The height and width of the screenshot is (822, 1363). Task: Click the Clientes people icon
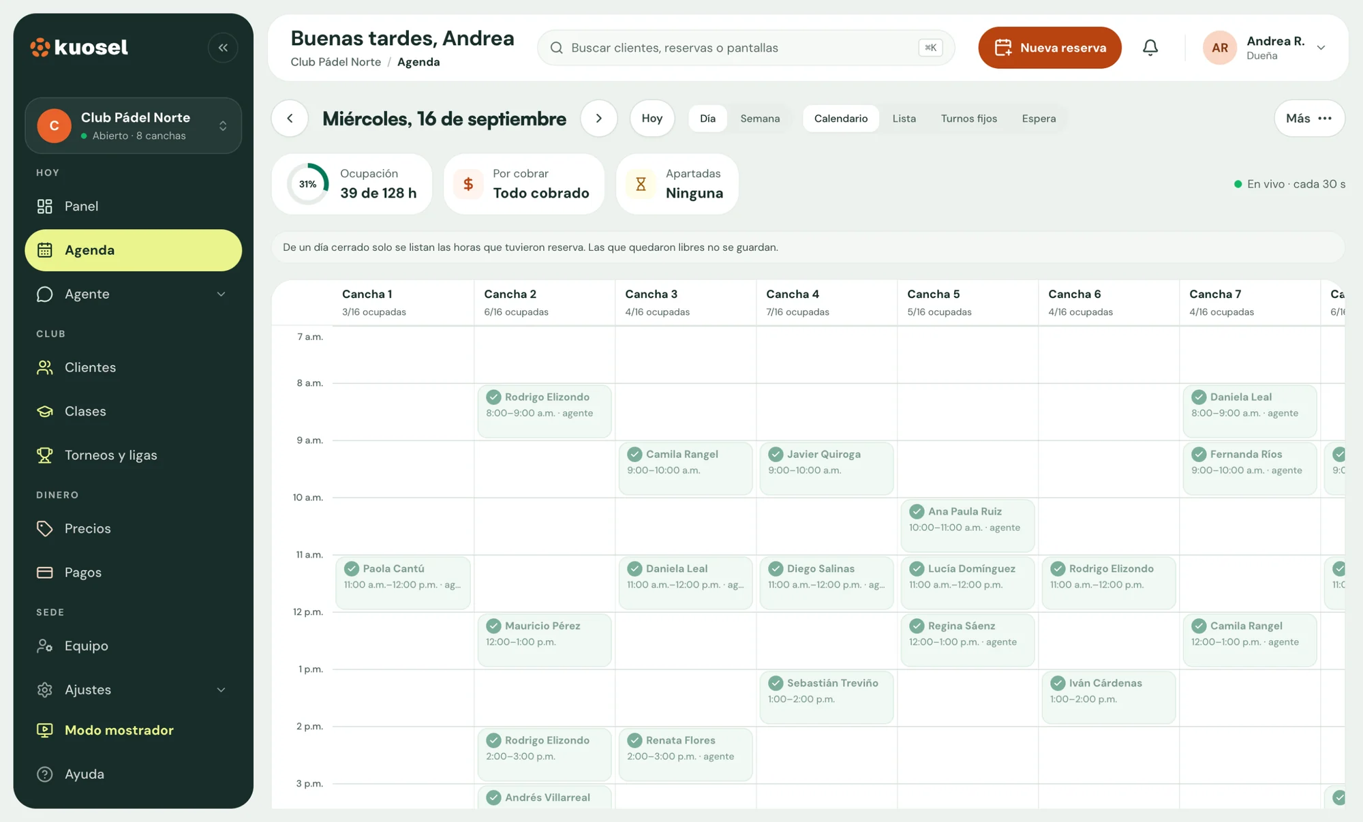45,367
